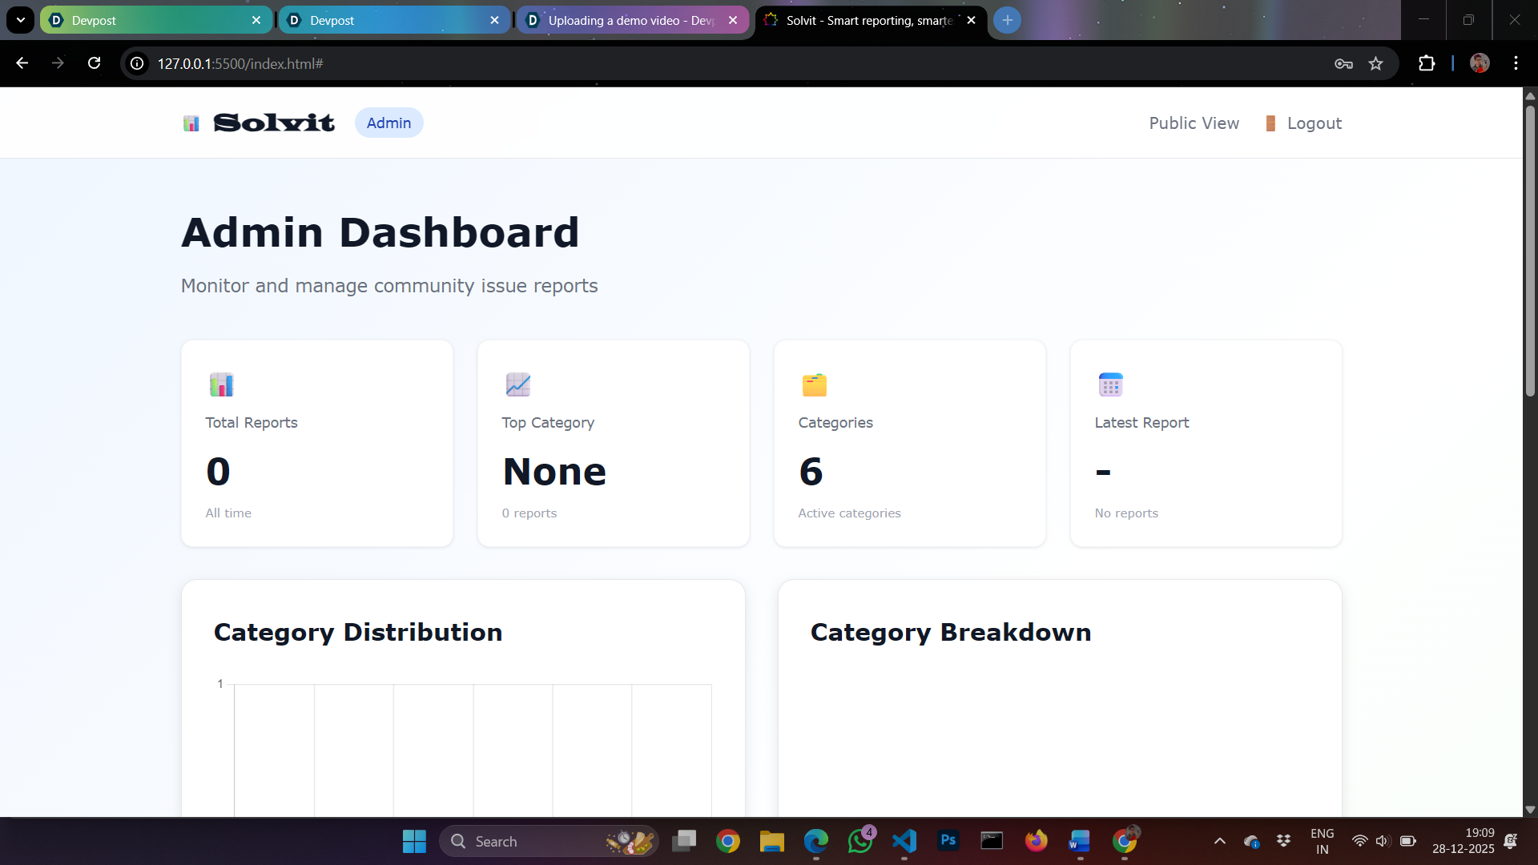Click the scrollbar down arrow
The height and width of the screenshot is (865, 1538).
(1530, 810)
